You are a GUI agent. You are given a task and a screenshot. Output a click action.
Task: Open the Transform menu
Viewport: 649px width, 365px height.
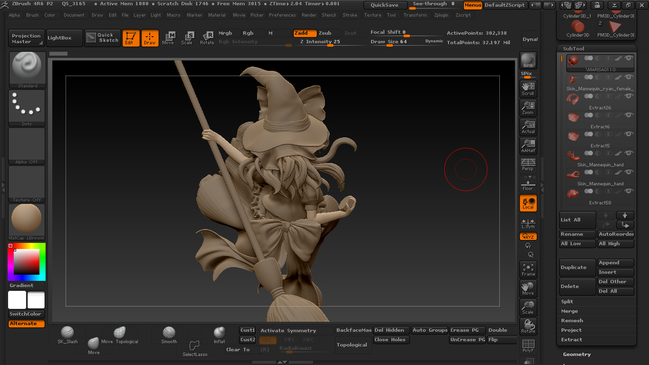click(x=415, y=15)
